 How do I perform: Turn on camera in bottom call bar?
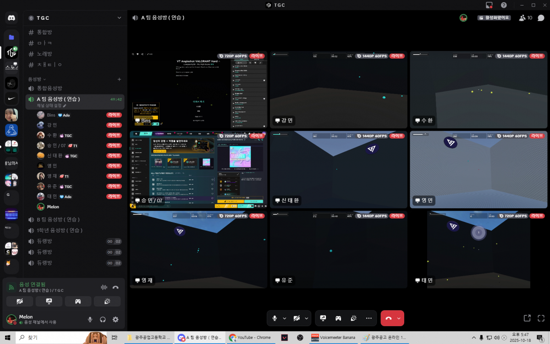[297, 318]
